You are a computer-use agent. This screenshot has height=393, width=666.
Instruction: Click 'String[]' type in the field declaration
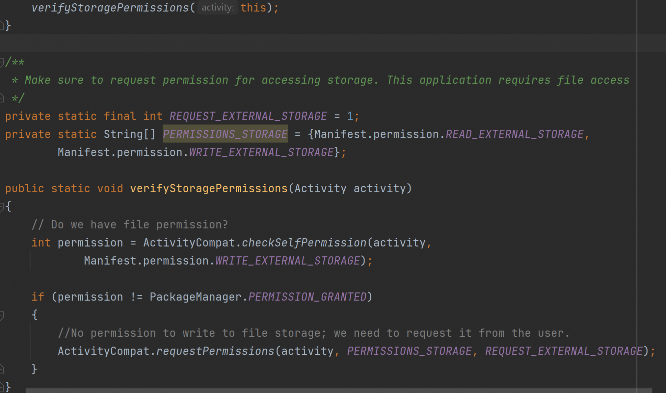pyautogui.click(x=130, y=134)
